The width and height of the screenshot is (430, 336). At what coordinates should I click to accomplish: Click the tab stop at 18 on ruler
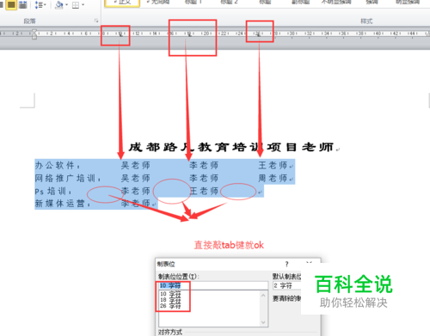[189, 35]
